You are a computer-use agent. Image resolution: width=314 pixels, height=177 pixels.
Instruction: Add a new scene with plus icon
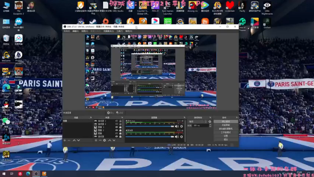click(x=65, y=140)
